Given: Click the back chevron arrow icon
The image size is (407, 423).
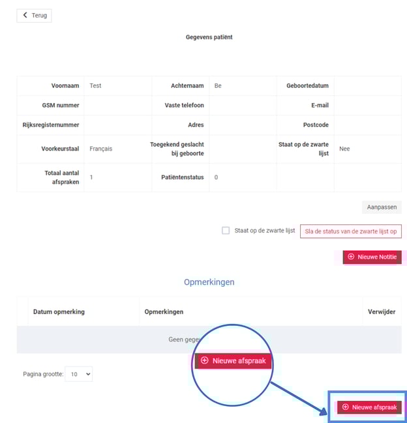Looking at the screenshot, I should pyautogui.click(x=25, y=15).
